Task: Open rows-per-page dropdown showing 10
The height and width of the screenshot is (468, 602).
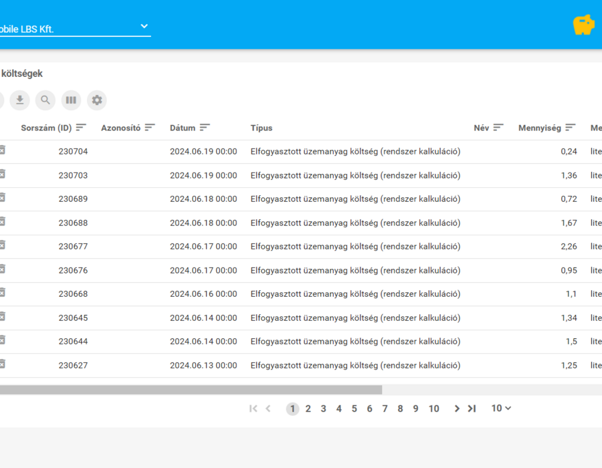Action: point(501,408)
